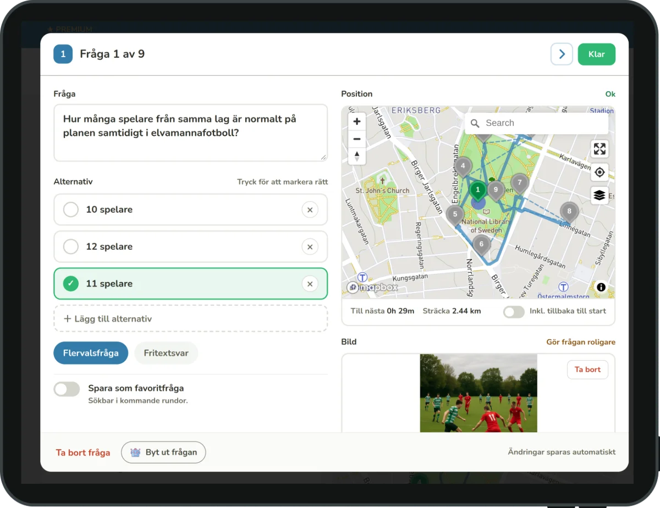
Task: Select map marker number 5
Action: pyautogui.click(x=455, y=215)
